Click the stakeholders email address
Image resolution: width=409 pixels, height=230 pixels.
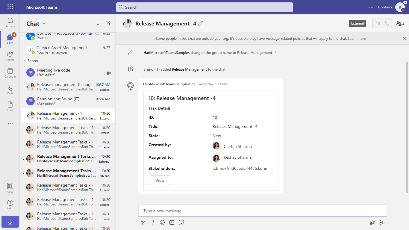(243, 168)
